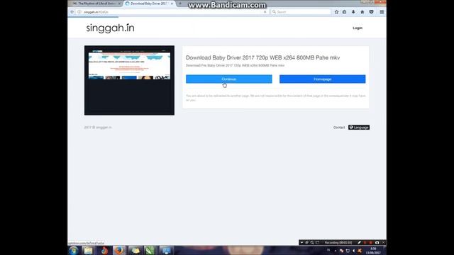This screenshot has height=255, width=454.
Task: Click the site info icon in address bar
Action: (x=79, y=12)
